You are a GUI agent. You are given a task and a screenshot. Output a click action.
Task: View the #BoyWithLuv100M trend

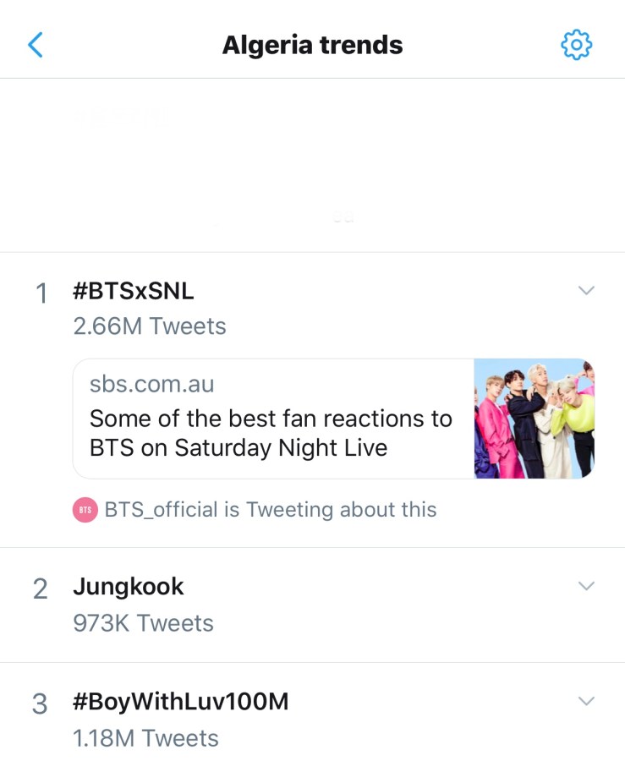point(181,702)
